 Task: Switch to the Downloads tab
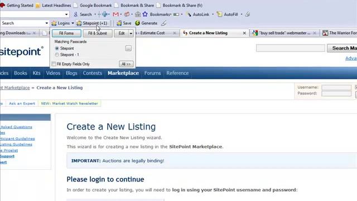click(18, 33)
